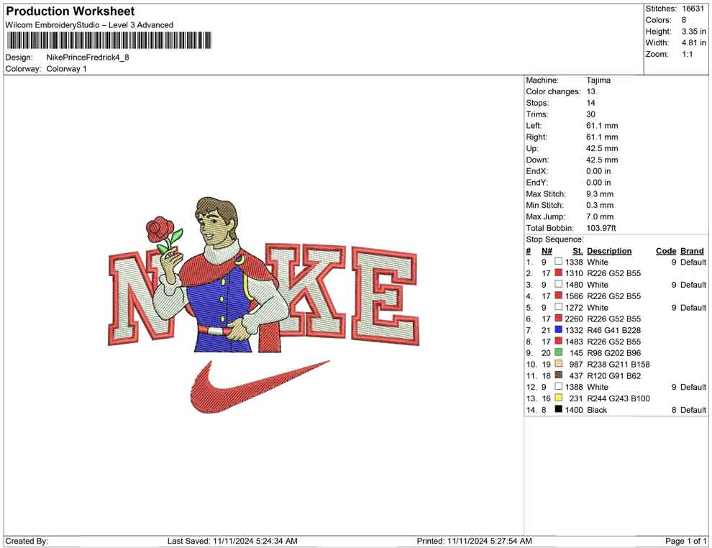712x548 pixels.
Task: Click the Stop Sequence label
Action: 555,239
